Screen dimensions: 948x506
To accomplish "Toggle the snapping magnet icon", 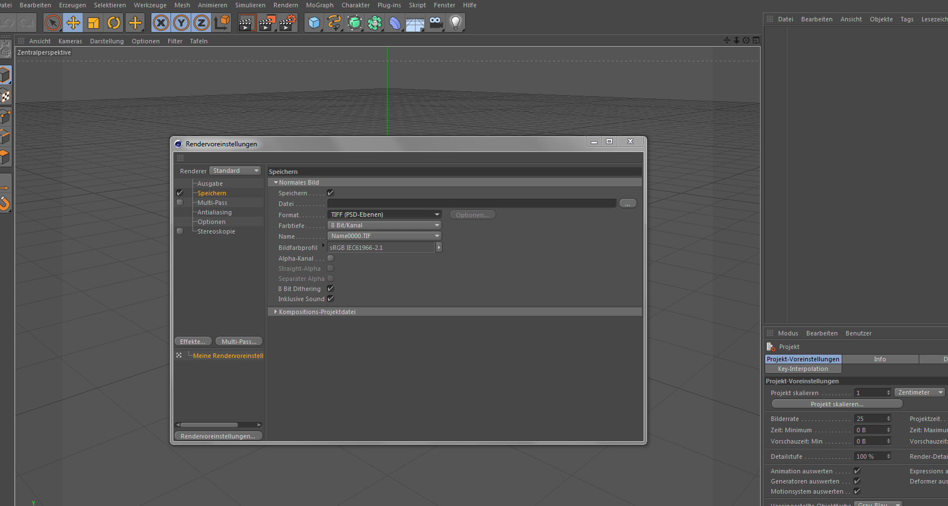I will pyautogui.click(x=5, y=203).
